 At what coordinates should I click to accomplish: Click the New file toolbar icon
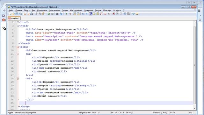point(10,14)
